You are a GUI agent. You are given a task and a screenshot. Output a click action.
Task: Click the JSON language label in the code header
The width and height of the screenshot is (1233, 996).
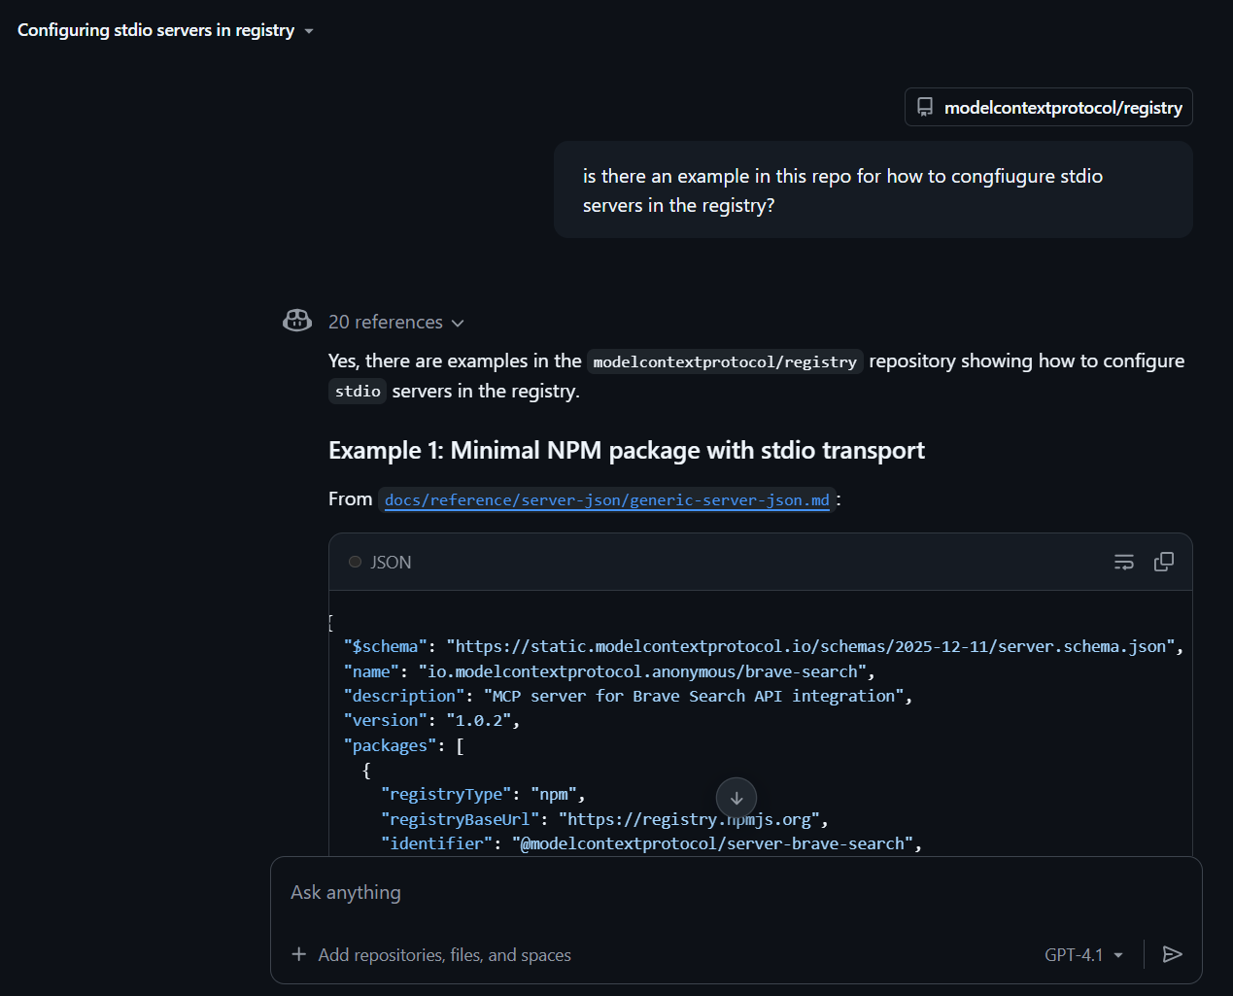[x=391, y=562]
